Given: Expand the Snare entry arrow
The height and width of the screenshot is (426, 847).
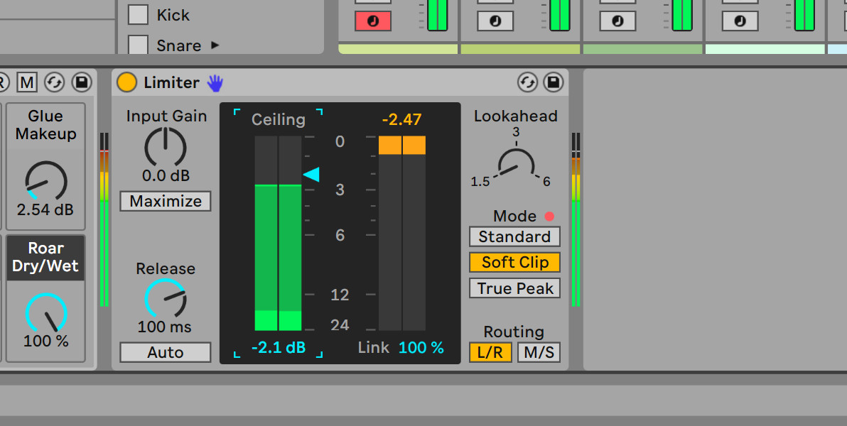Looking at the screenshot, I should pos(215,45).
